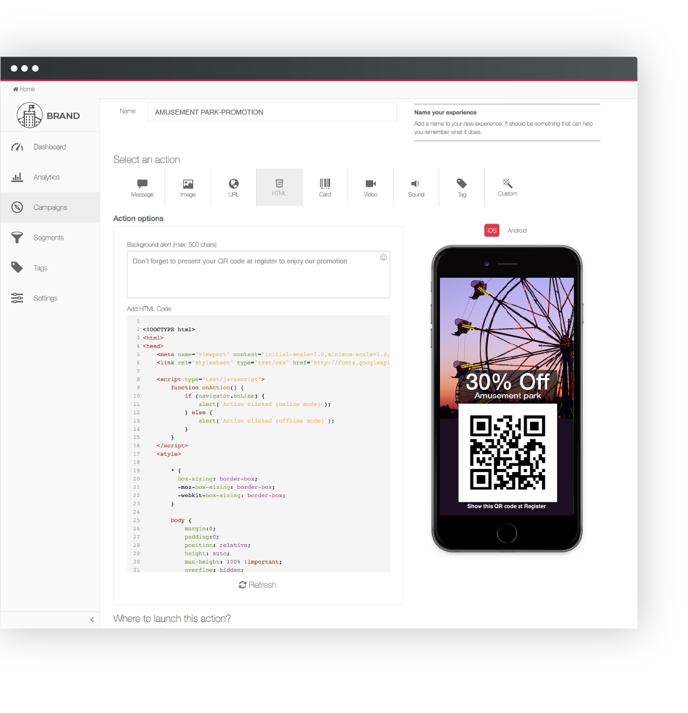
Task: Open the Tags sidebar tag icon
Action: 17,267
